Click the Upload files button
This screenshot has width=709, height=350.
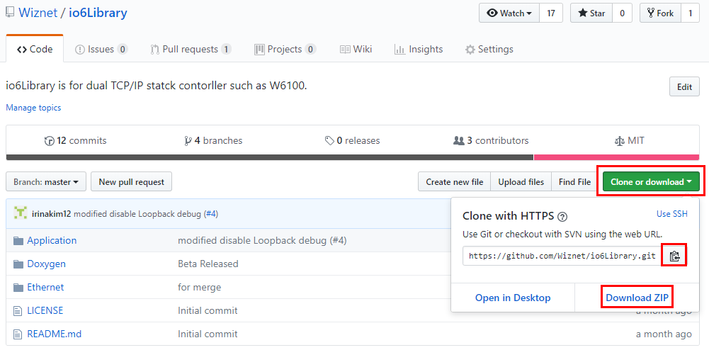[x=521, y=182]
